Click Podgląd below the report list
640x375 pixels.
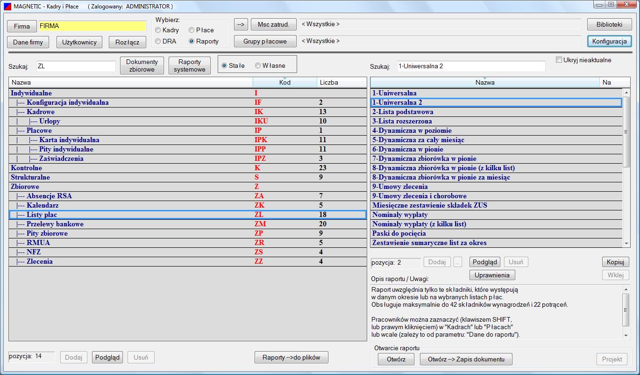click(x=485, y=262)
